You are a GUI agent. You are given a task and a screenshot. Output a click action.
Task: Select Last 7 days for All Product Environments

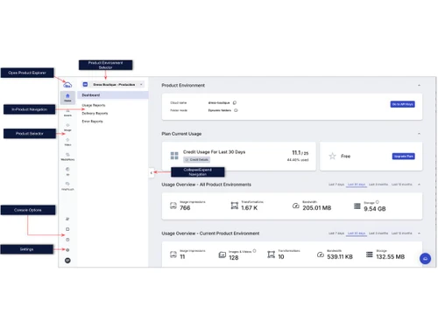[x=336, y=185]
